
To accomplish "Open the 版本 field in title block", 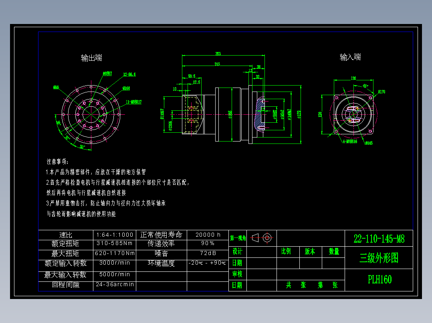I will click(310, 251).
